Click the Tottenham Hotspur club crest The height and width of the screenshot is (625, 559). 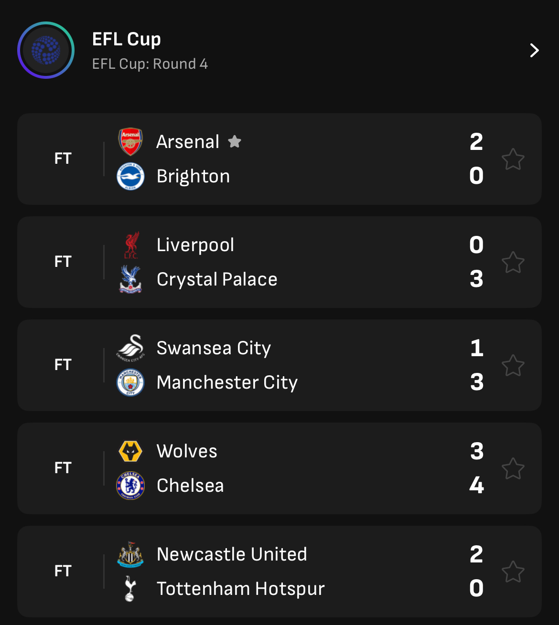point(129,589)
